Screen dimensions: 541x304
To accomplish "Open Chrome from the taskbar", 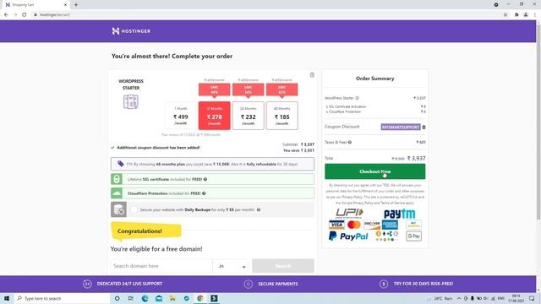I will (x=200, y=298).
